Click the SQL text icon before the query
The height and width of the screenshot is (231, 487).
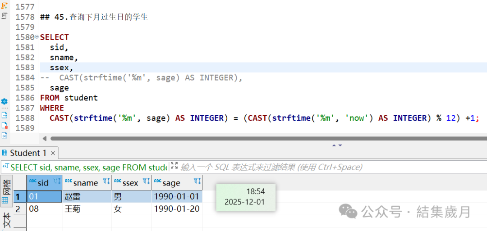pyautogui.click(x=5, y=167)
